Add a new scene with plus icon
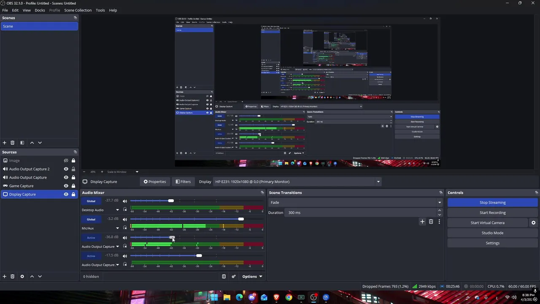Image resolution: width=540 pixels, height=304 pixels. point(4,143)
